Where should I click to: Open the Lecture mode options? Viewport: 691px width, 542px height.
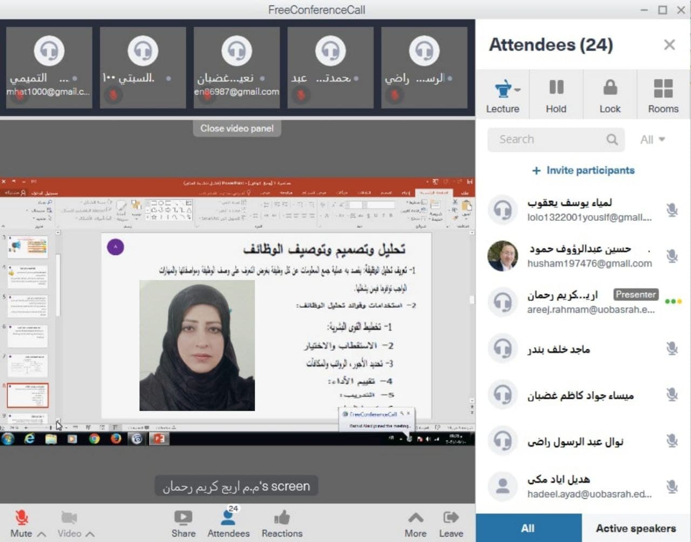point(503,96)
